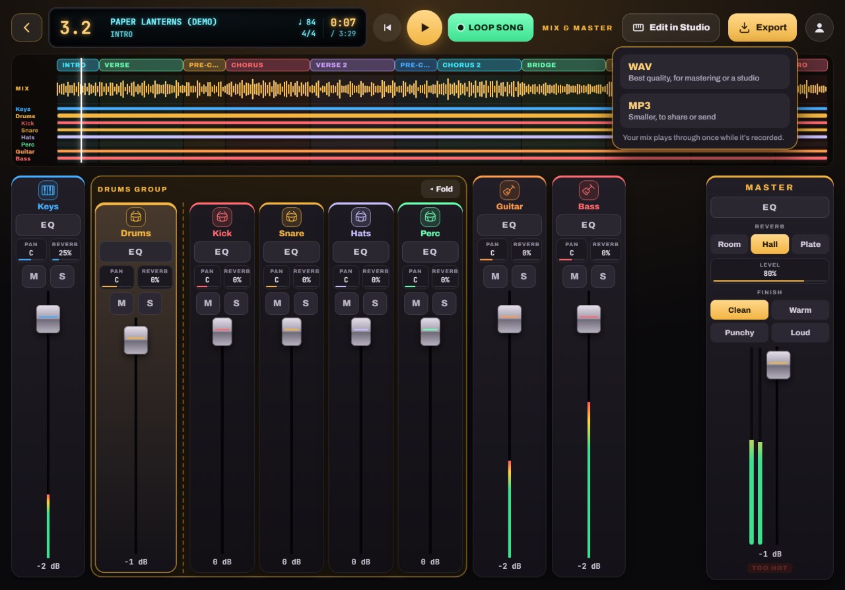Open the Bass EQ panel
Image resolution: width=845 pixels, height=590 pixels.
coord(588,225)
